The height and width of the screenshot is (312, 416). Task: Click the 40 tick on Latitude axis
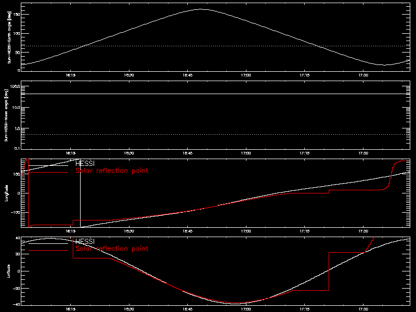click(18, 238)
